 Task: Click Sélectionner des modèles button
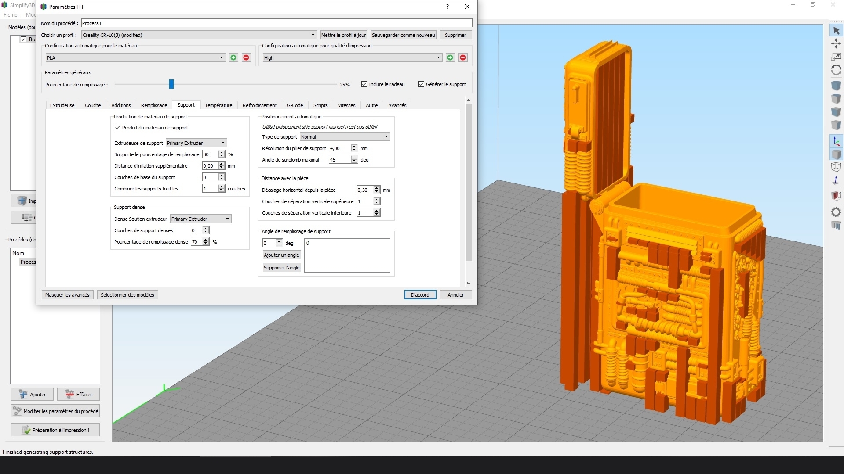tap(127, 295)
